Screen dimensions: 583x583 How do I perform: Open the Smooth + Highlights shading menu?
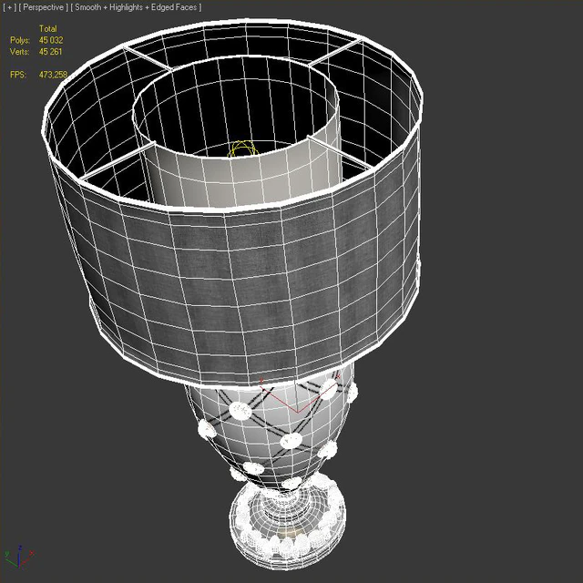pos(136,7)
